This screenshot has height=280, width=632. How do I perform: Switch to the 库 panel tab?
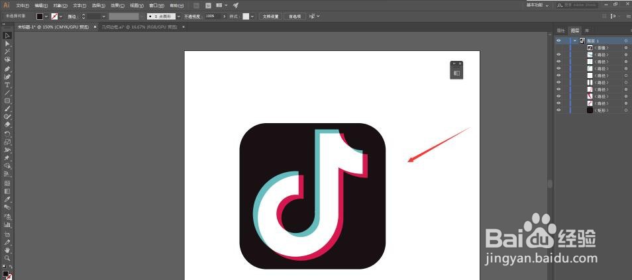[587, 30]
